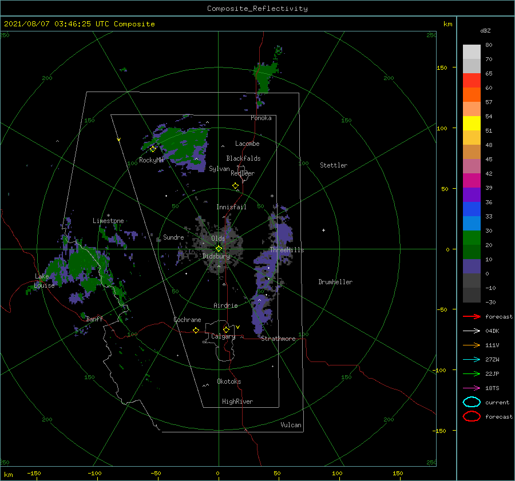Click the yellow diamond marker inside Calgary outline

[226, 329]
